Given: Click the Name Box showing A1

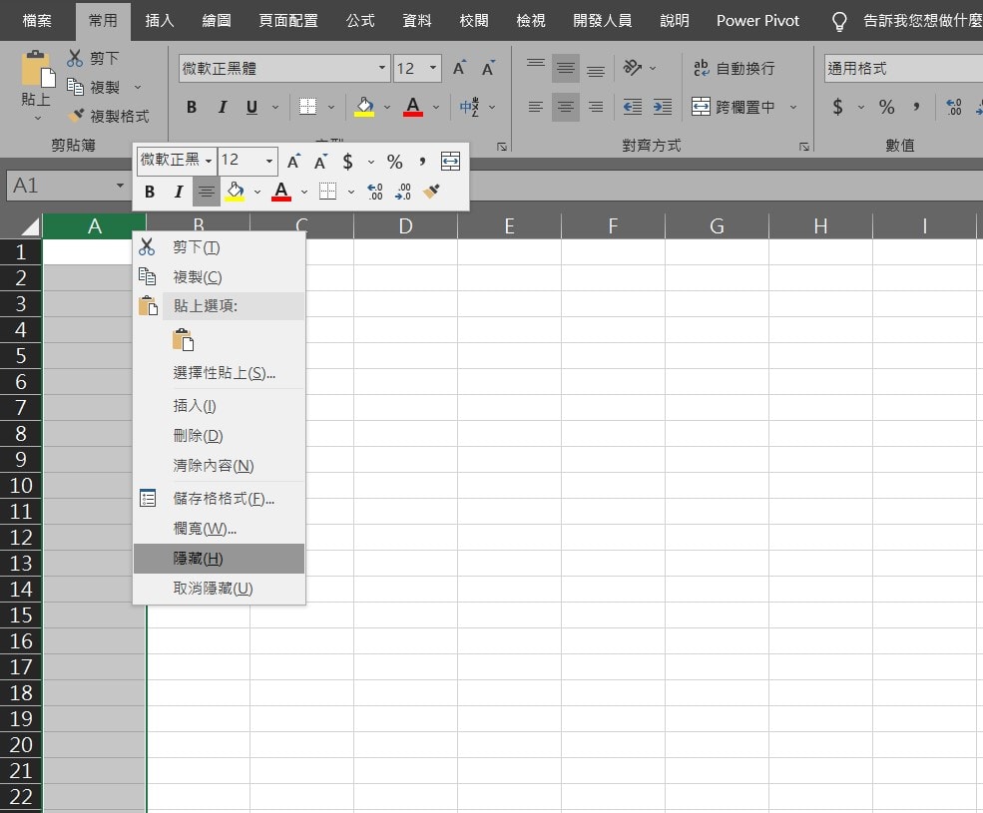Looking at the screenshot, I should (x=60, y=186).
